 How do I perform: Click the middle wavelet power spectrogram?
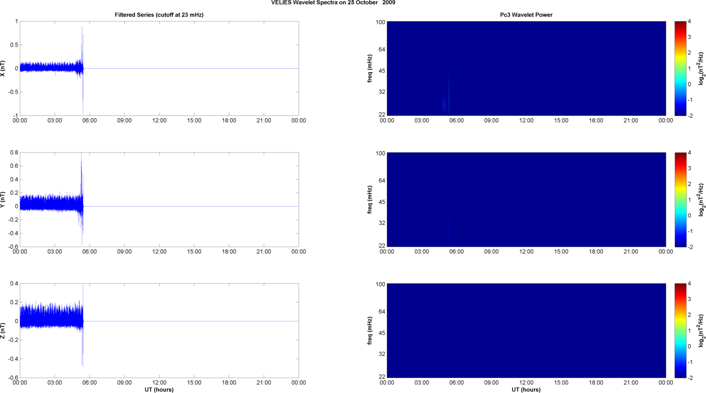526,200
